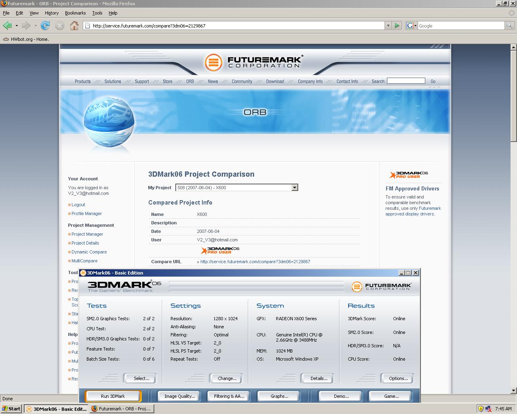This screenshot has height=414, width=517.
Task: Click the Compare URL hyperlink
Action: (255, 262)
